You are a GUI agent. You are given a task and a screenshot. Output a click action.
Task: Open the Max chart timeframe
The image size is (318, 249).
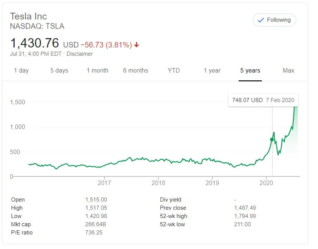coord(288,70)
